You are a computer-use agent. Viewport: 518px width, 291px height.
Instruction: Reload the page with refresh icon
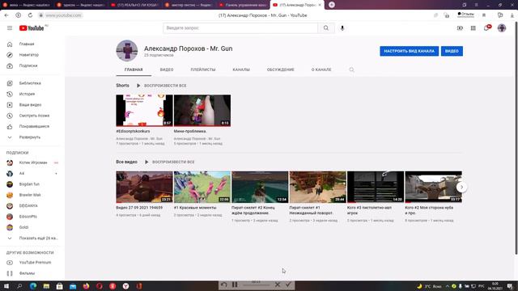(30, 15)
